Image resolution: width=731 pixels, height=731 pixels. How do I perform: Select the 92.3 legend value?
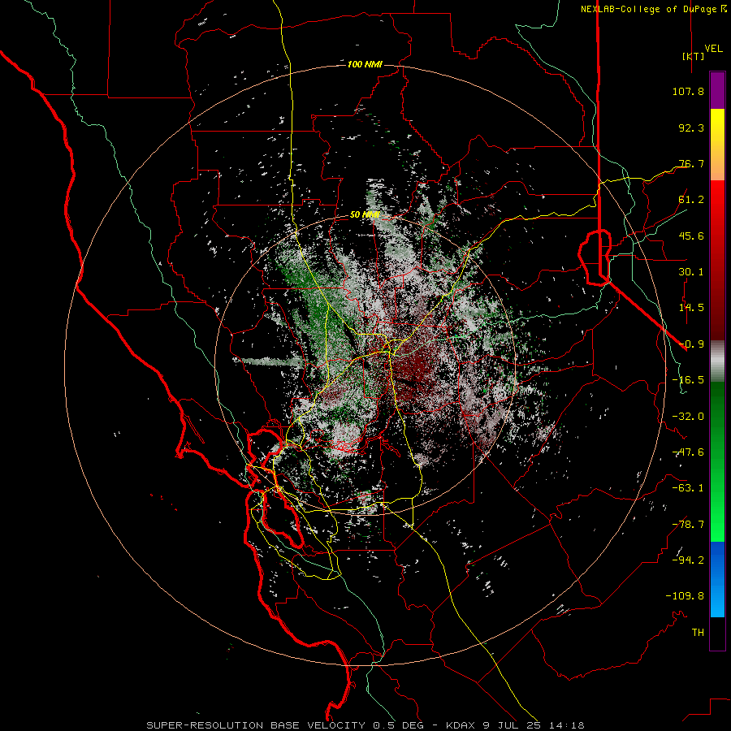[x=691, y=128]
